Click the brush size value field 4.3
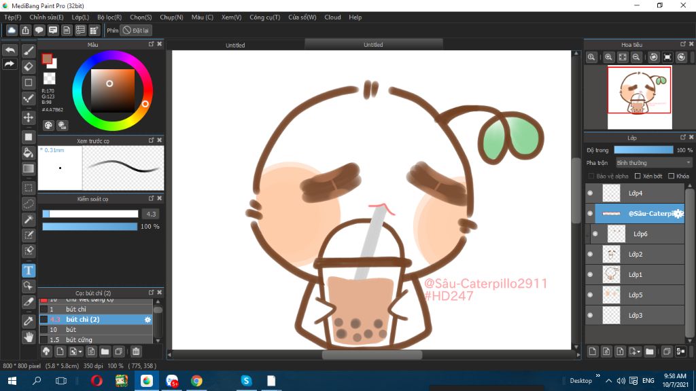 (151, 214)
